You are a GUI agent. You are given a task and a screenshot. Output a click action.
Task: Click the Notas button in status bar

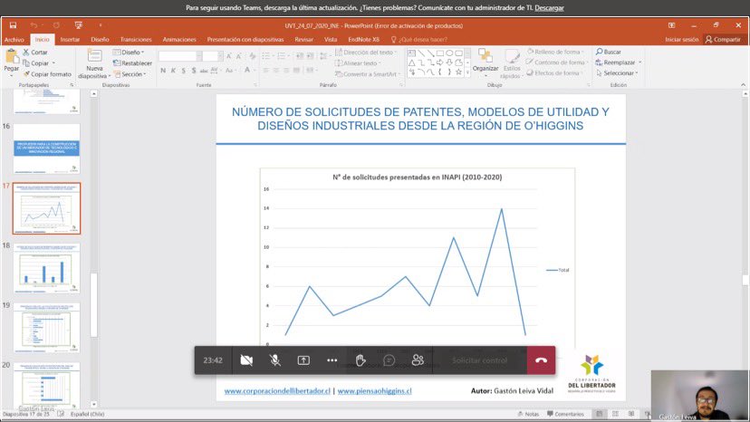(528, 414)
